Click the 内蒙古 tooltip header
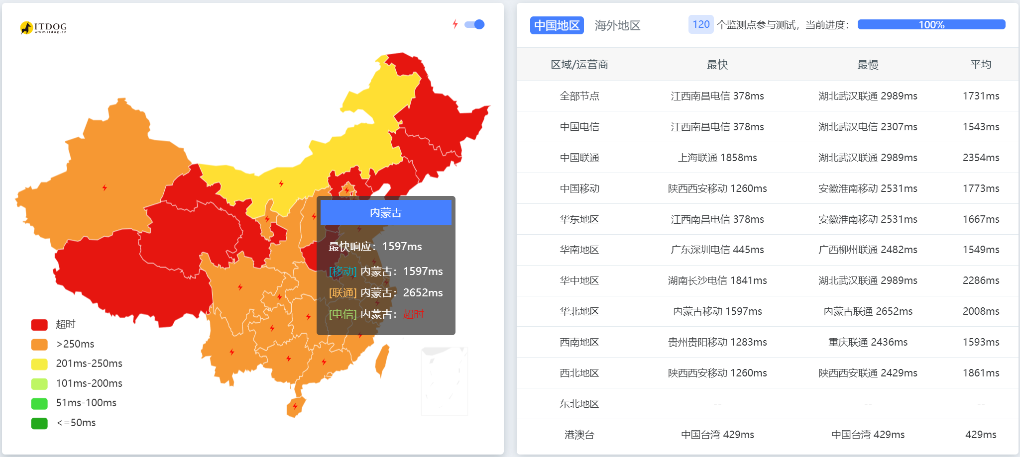Screen dimensions: 1020x457 [x=386, y=212]
